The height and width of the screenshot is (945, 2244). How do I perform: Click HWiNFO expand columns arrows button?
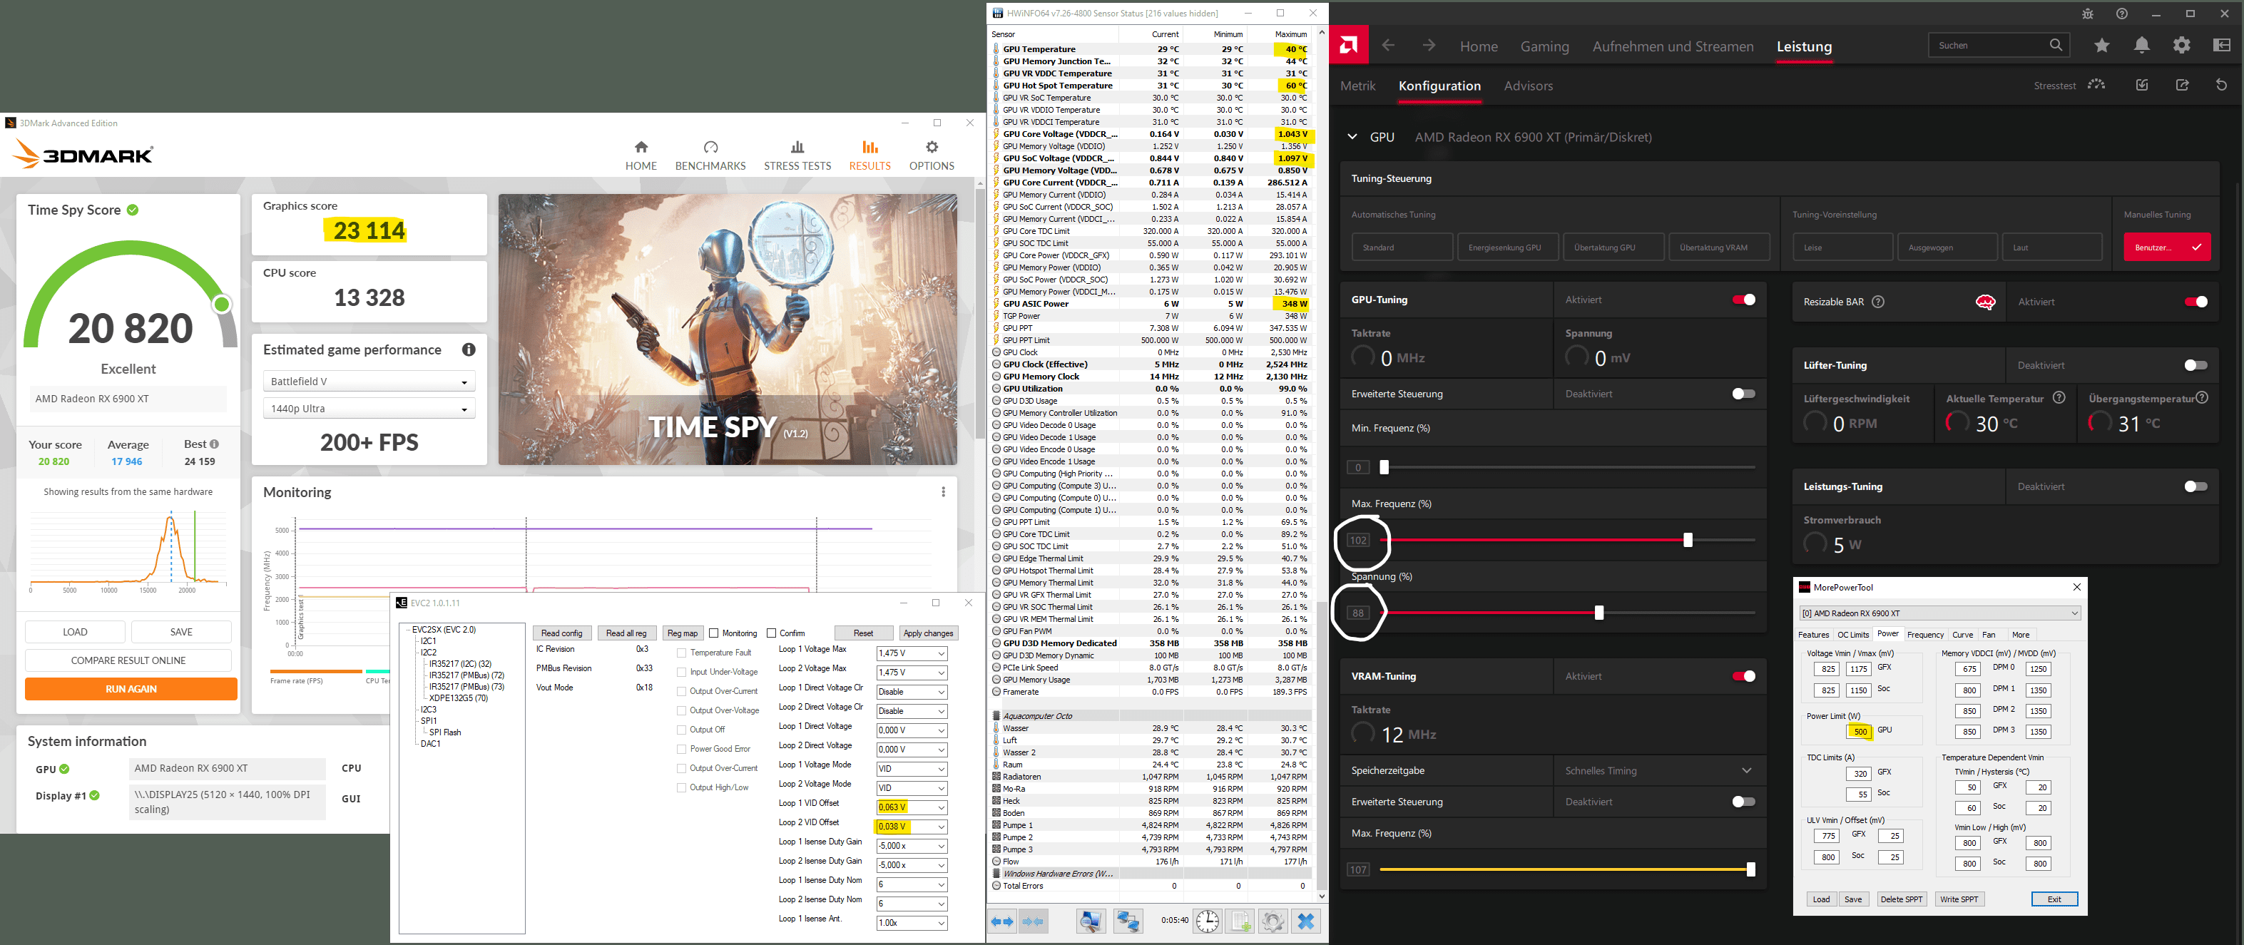coord(1003,921)
